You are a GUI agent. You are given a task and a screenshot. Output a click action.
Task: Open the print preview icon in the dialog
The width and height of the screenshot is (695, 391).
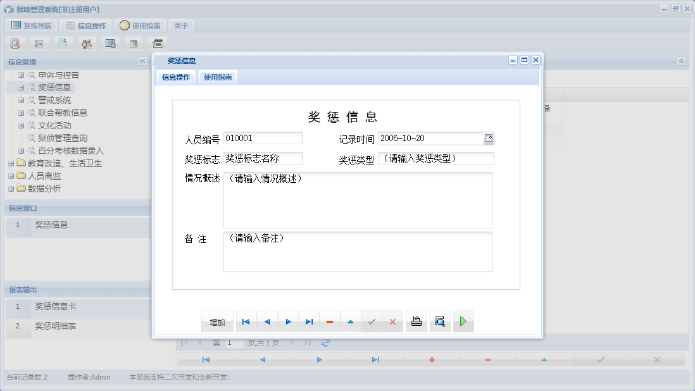point(440,321)
